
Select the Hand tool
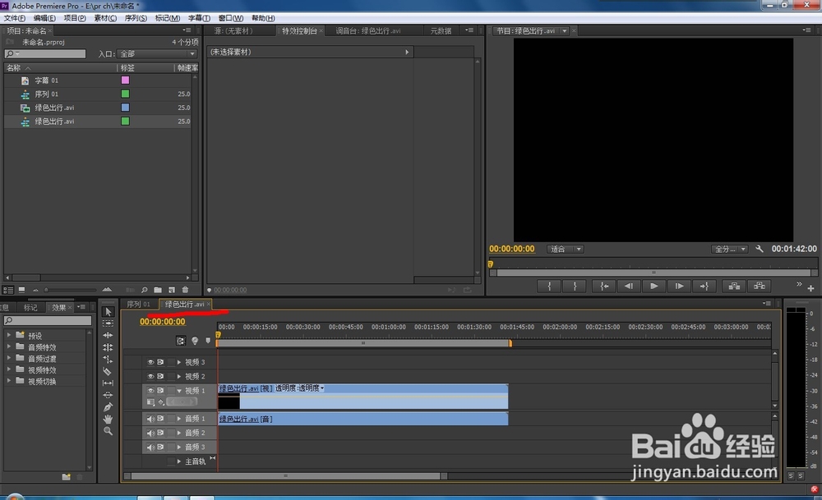[108, 419]
